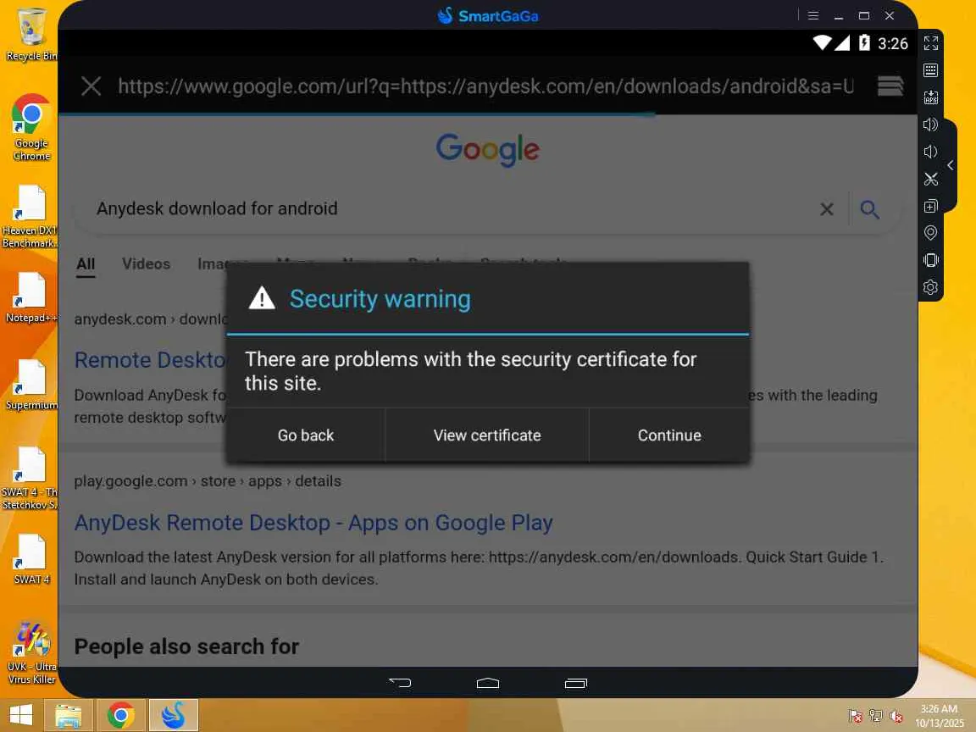Open the browser tabs stack icon

[x=890, y=86]
